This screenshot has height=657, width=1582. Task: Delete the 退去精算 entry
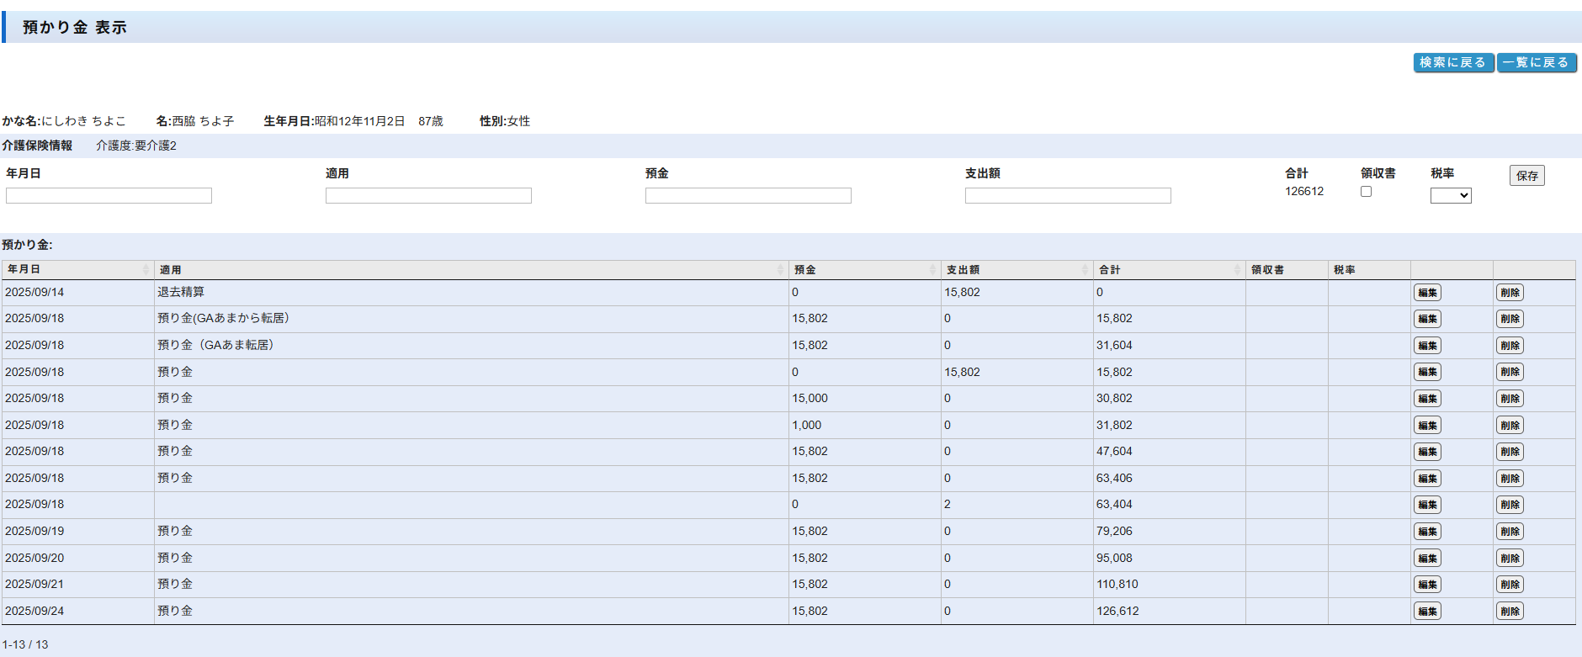1510,293
